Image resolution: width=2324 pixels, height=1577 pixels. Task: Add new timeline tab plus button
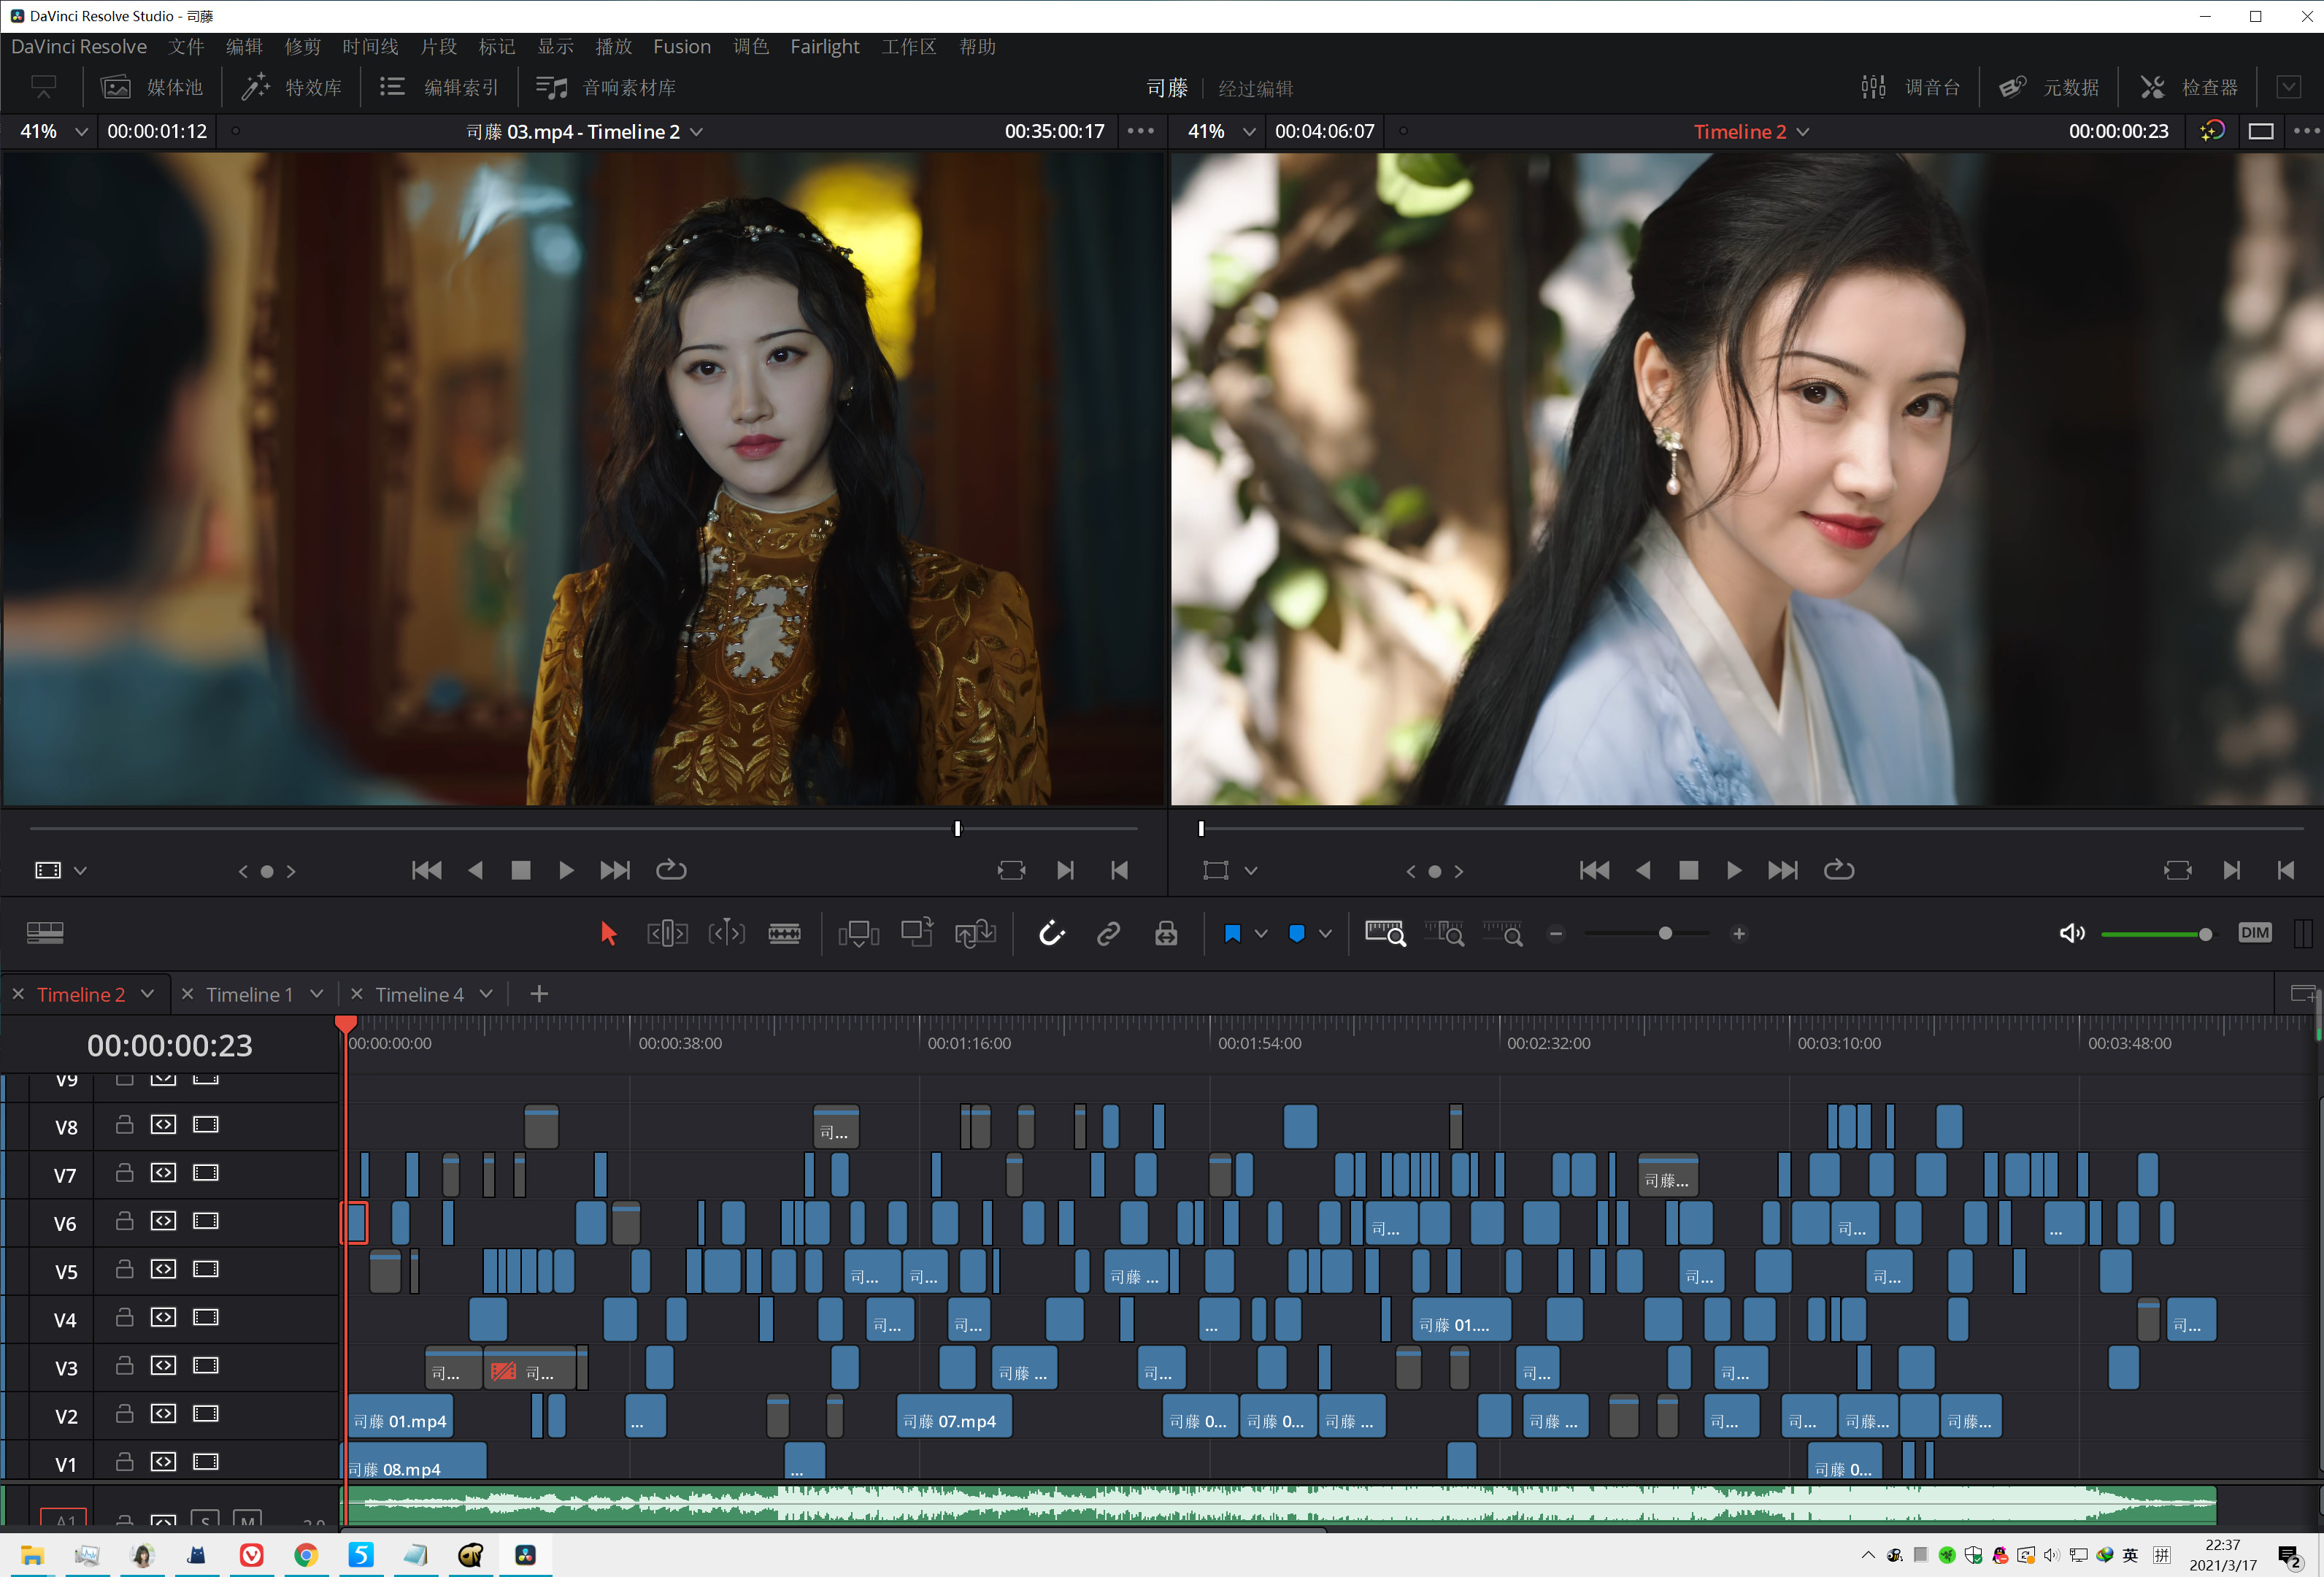coord(539,994)
